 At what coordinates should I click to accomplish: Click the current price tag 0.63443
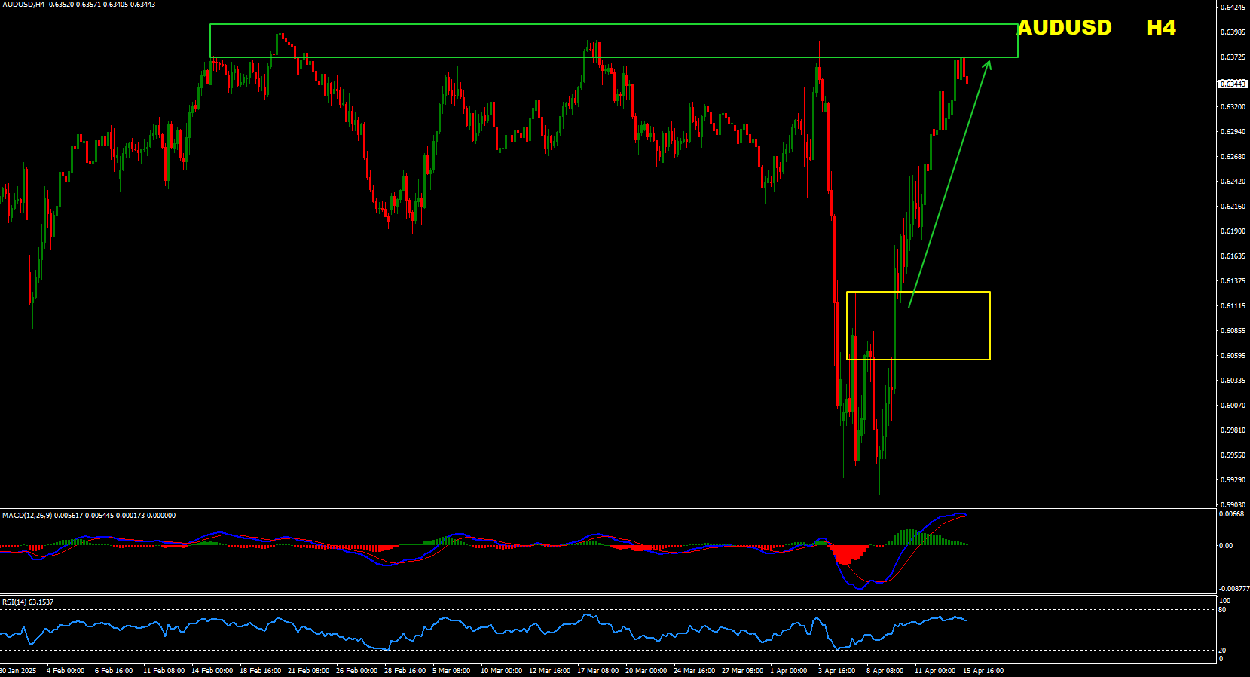point(1232,84)
